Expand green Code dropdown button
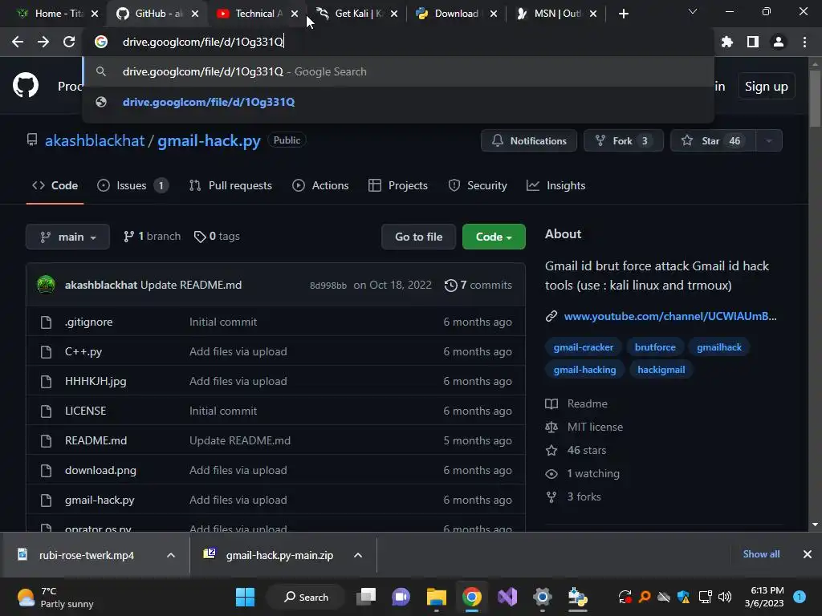 (494, 237)
